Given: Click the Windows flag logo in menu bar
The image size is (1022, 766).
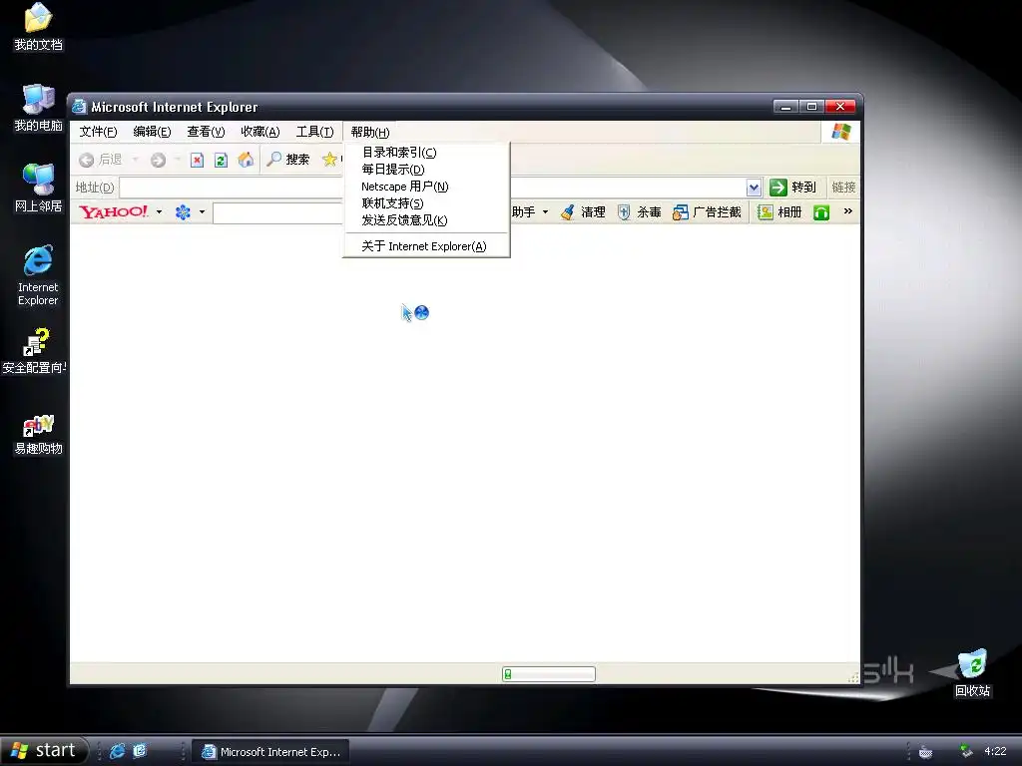Looking at the screenshot, I should coord(840,132).
